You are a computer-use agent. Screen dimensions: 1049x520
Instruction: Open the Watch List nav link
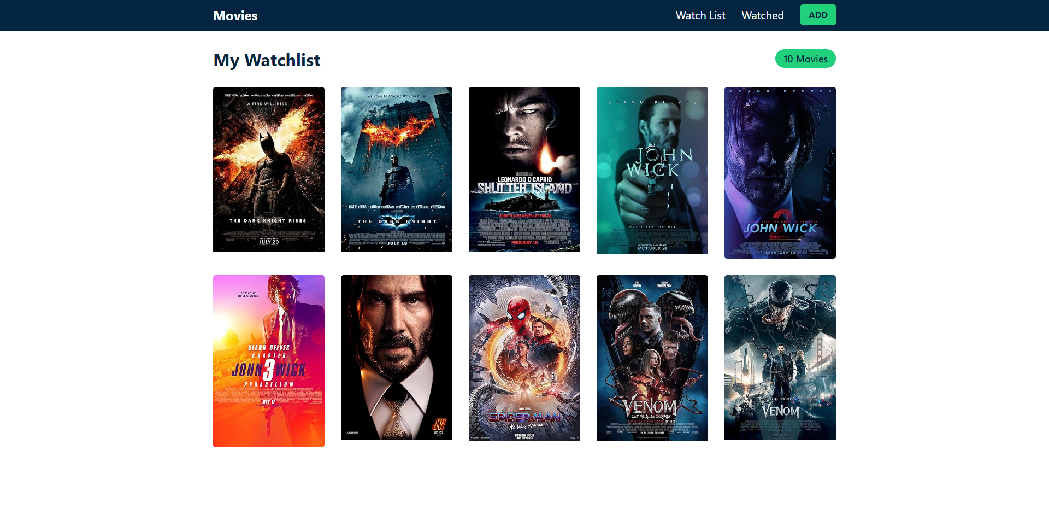(700, 15)
